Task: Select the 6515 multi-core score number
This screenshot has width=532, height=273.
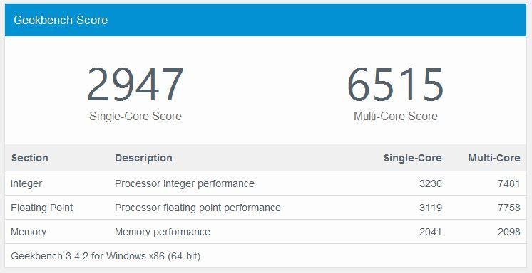Action: 396,85
